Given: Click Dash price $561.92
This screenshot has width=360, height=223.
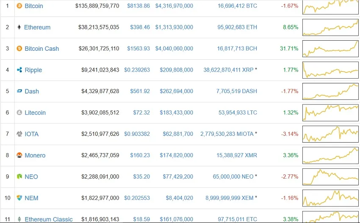Looking at the screenshot, I should click(x=140, y=91).
